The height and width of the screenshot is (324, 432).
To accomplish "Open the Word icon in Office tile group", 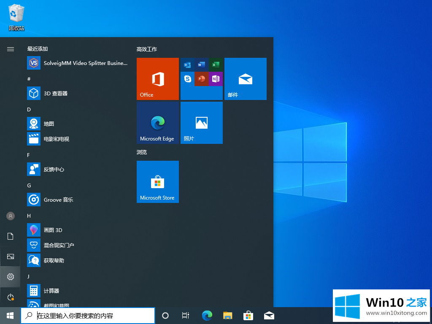I will pos(201,65).
